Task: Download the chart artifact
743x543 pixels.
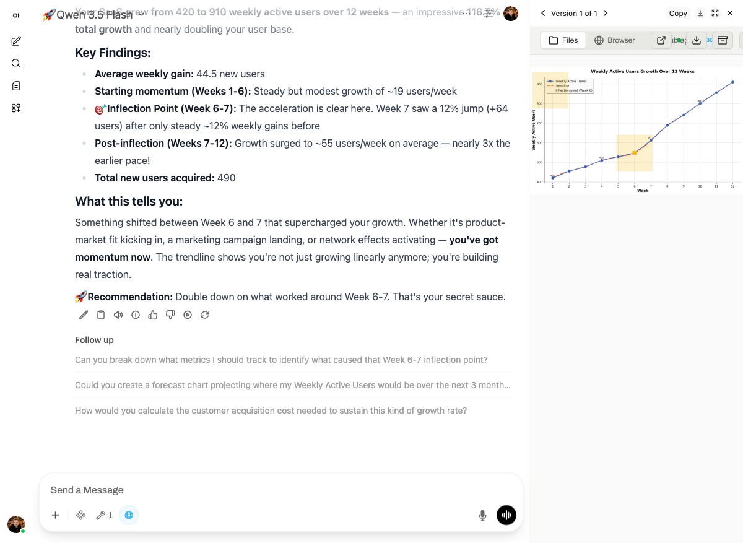Action: (697, 40)
